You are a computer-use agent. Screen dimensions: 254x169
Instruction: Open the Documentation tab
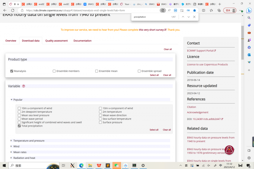82,41
